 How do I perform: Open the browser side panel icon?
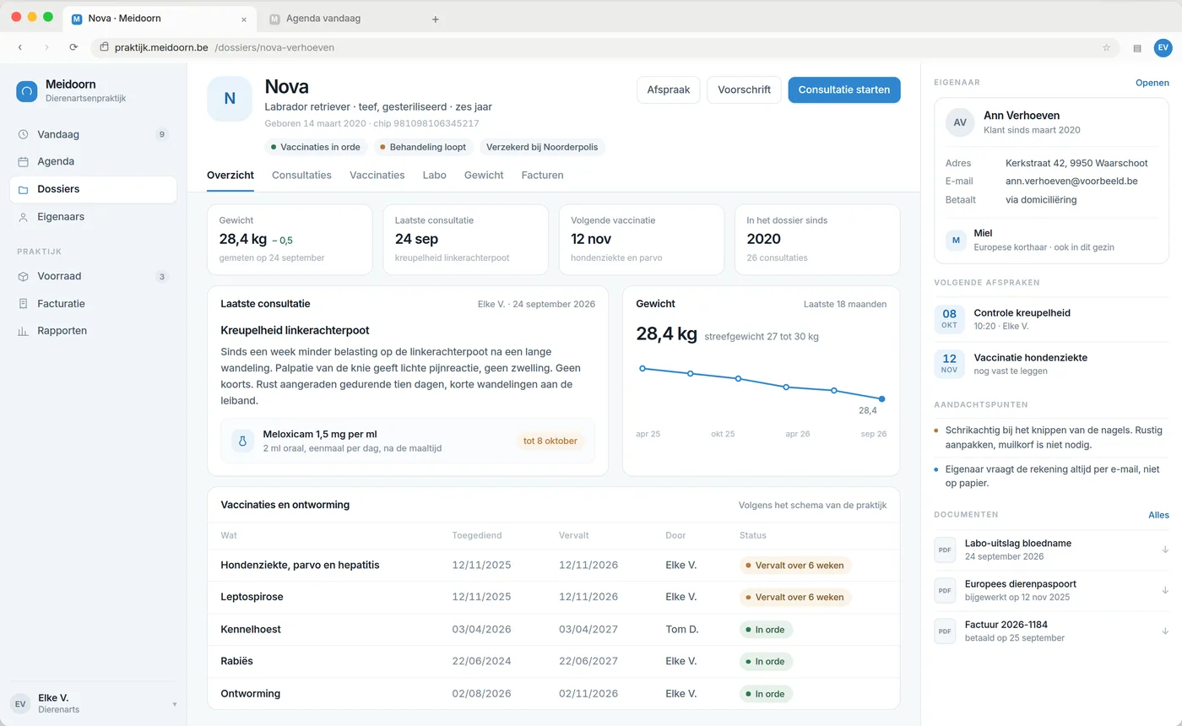[1137, 48]
